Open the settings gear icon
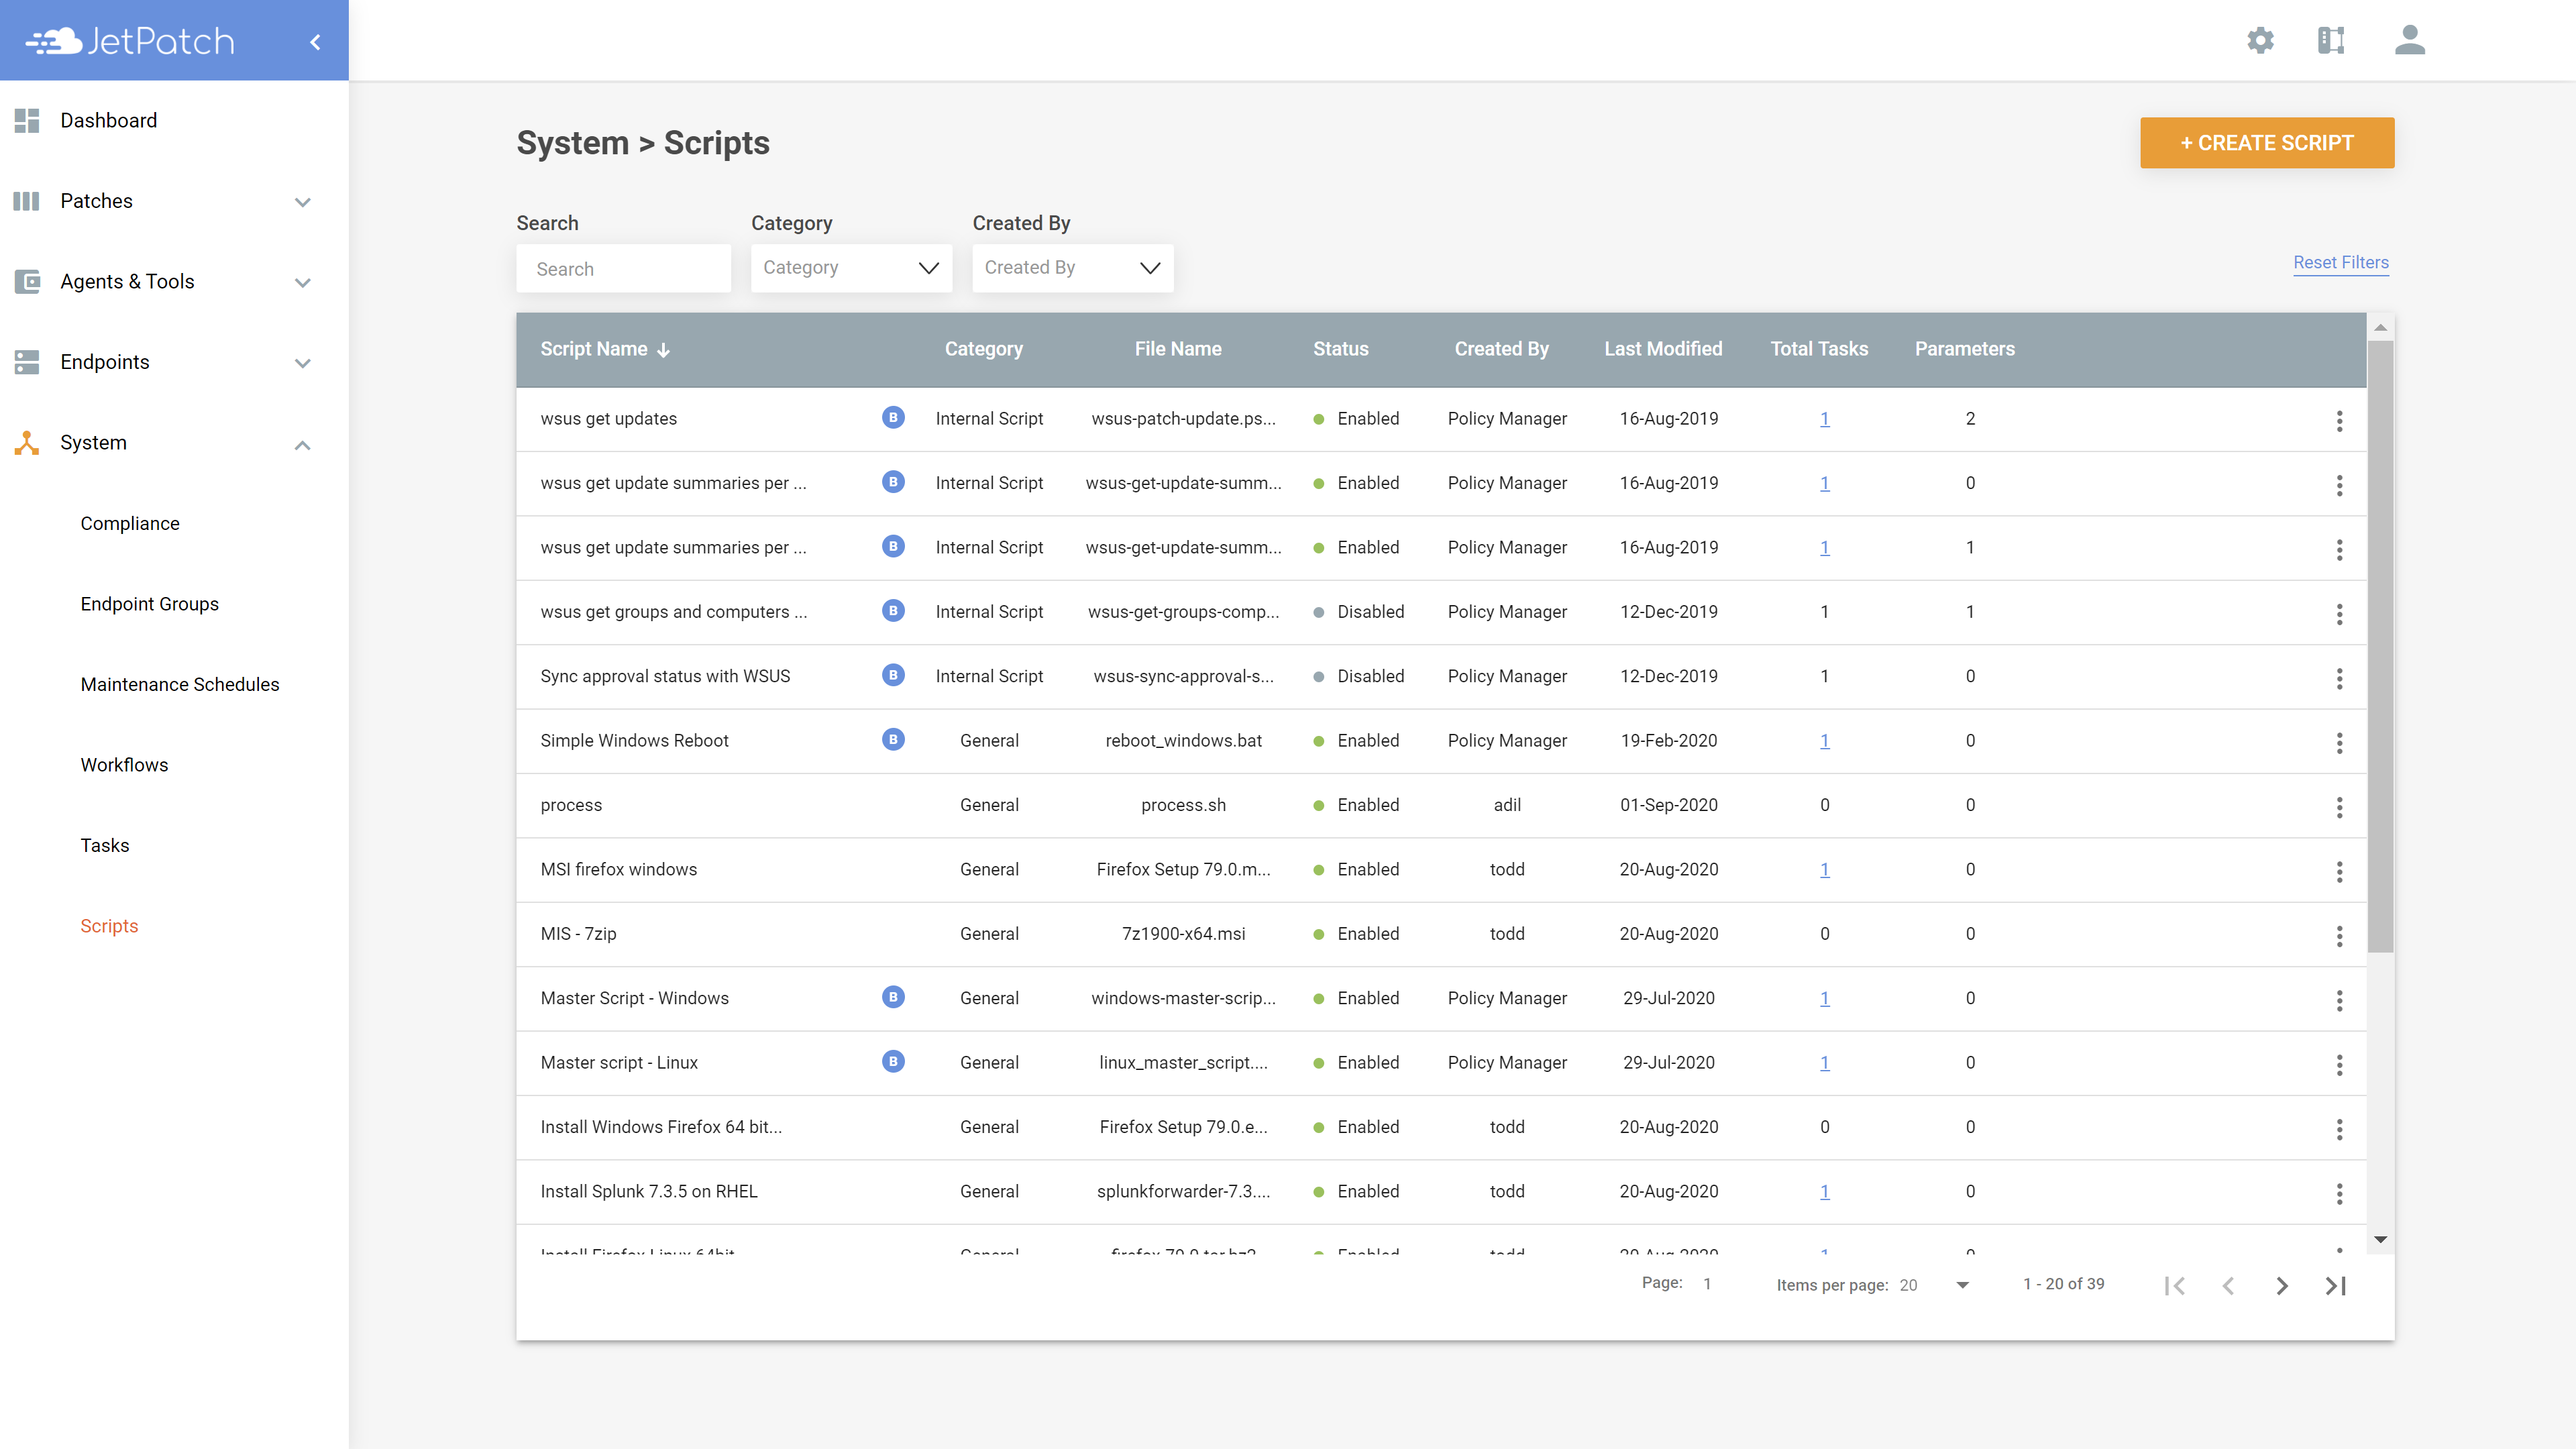Image resolution: width=2576 pixels, height=1449 pixels. 2260,40
